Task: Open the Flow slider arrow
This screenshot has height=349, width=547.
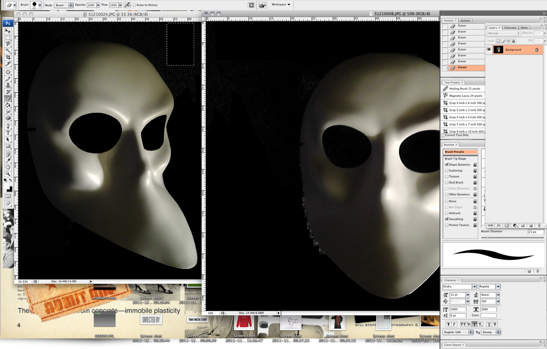Action: point(120,5)
